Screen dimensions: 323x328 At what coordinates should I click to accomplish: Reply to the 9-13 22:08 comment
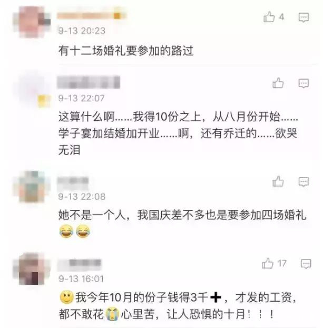[304, 182]
